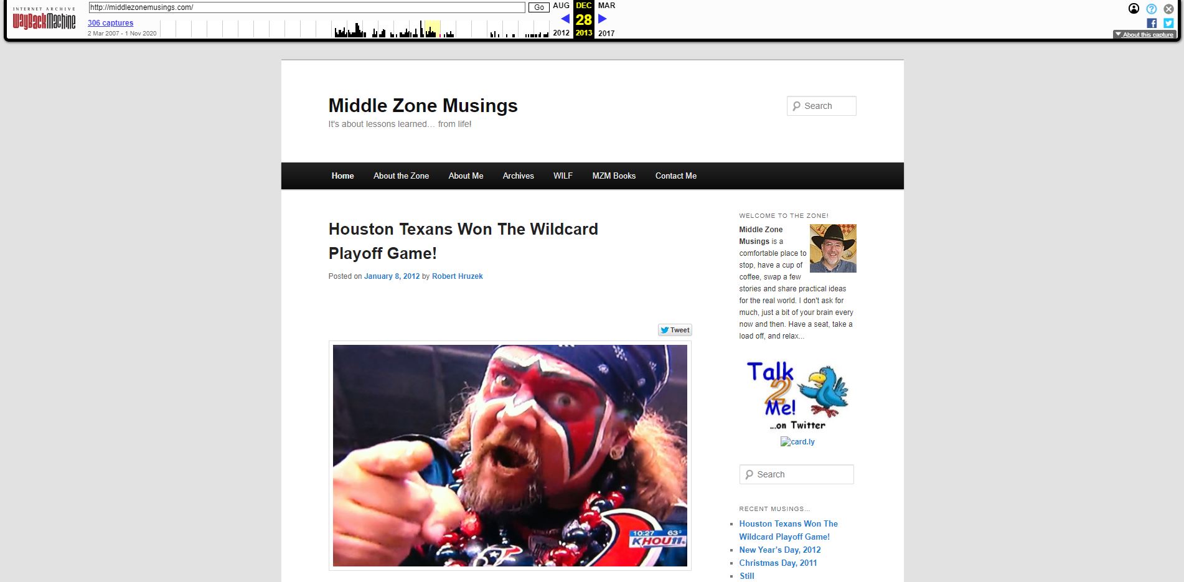Viewport: 1184px width, 582px height.
Task: Open the New Year's Day, 2012 recent post
Action: [779, 550]
